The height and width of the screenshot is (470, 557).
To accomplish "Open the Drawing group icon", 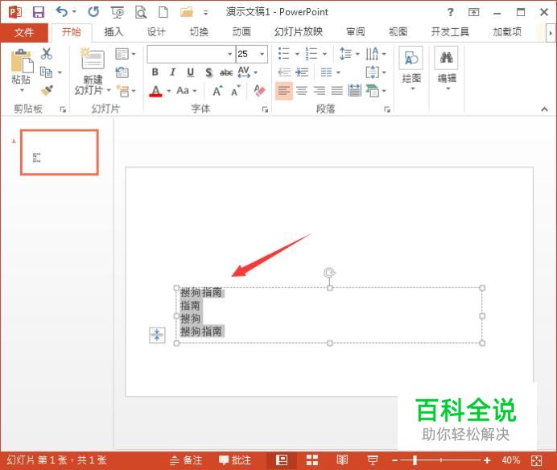I will [x=411, y=58].
